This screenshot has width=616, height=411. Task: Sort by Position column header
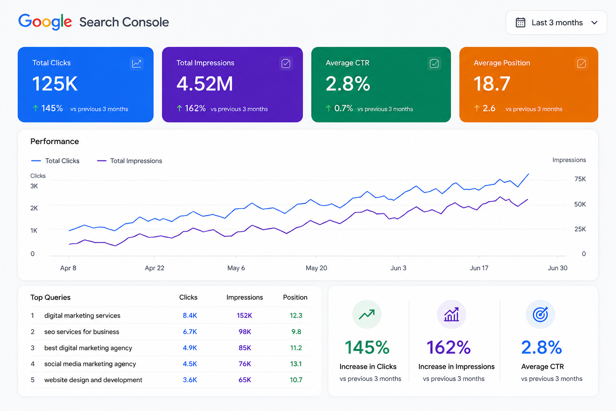pos(295,297)
